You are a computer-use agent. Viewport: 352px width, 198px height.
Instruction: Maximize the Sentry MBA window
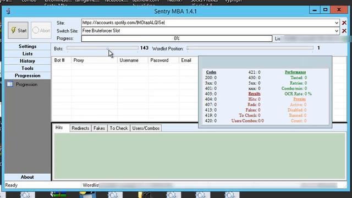point(325,10)
